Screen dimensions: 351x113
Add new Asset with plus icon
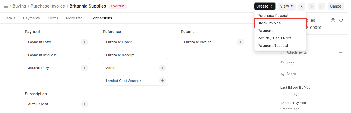(162, 68)
